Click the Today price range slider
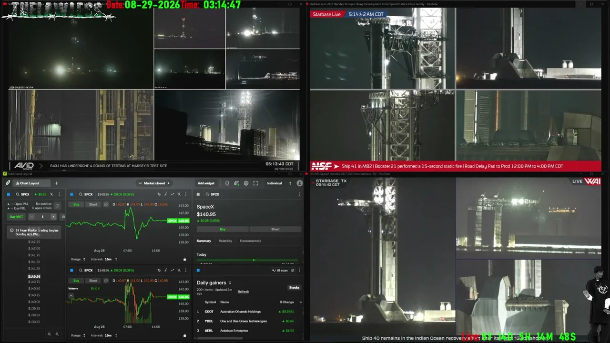Image resolution: width=610 pixels, height=343 pixels. click(247, 260)
